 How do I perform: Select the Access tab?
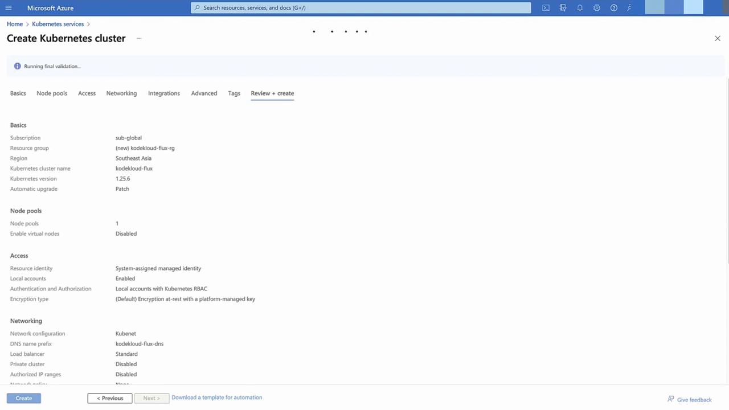click(x=87, y=93)
